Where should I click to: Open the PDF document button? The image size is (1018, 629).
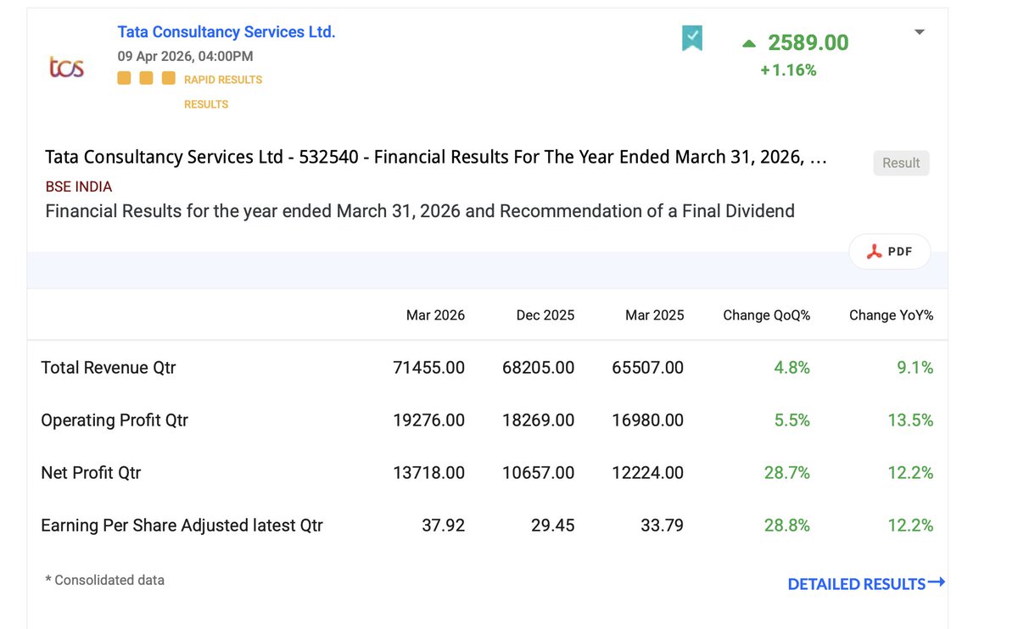pyautogui.click(x=890, y=252)
